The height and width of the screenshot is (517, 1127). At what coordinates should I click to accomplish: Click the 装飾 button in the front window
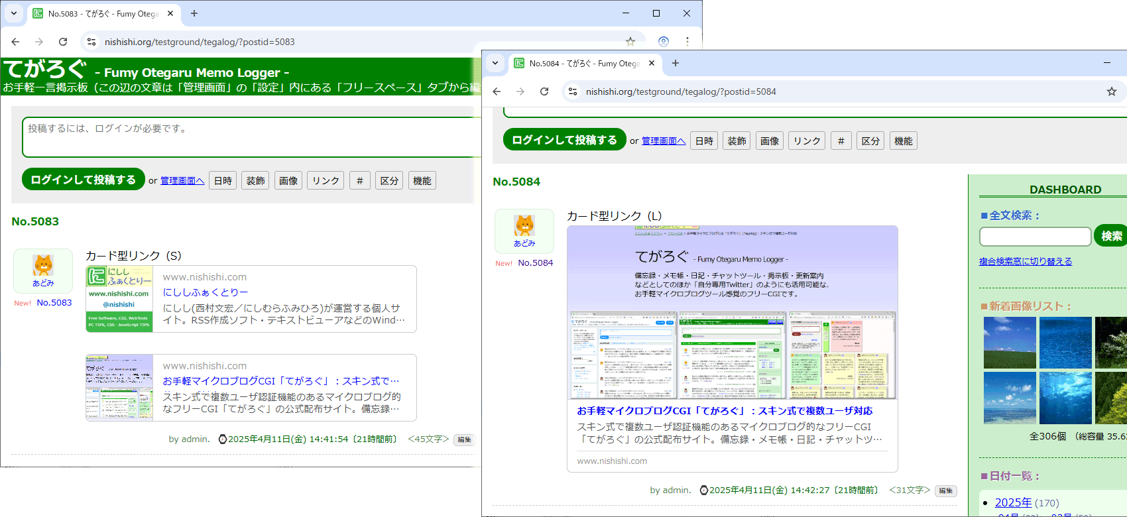pyautogui.click(x=737, y=141)
